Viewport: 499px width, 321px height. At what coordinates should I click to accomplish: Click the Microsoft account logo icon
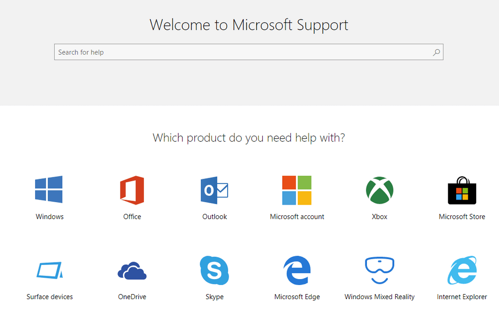pos(297,190)
